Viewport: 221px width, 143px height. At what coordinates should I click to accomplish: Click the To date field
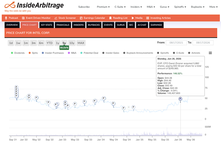(x=203, y=43)
